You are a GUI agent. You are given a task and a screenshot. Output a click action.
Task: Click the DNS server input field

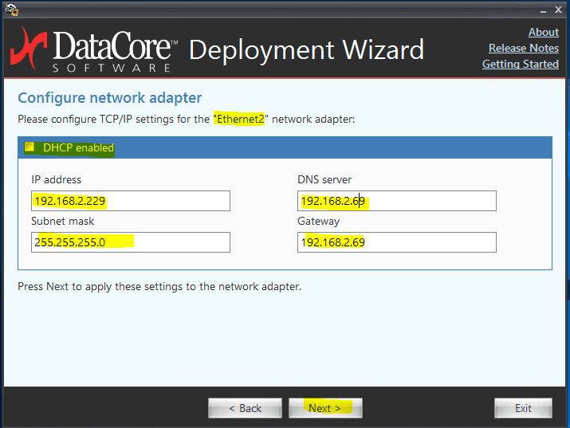tap(397, 201)
